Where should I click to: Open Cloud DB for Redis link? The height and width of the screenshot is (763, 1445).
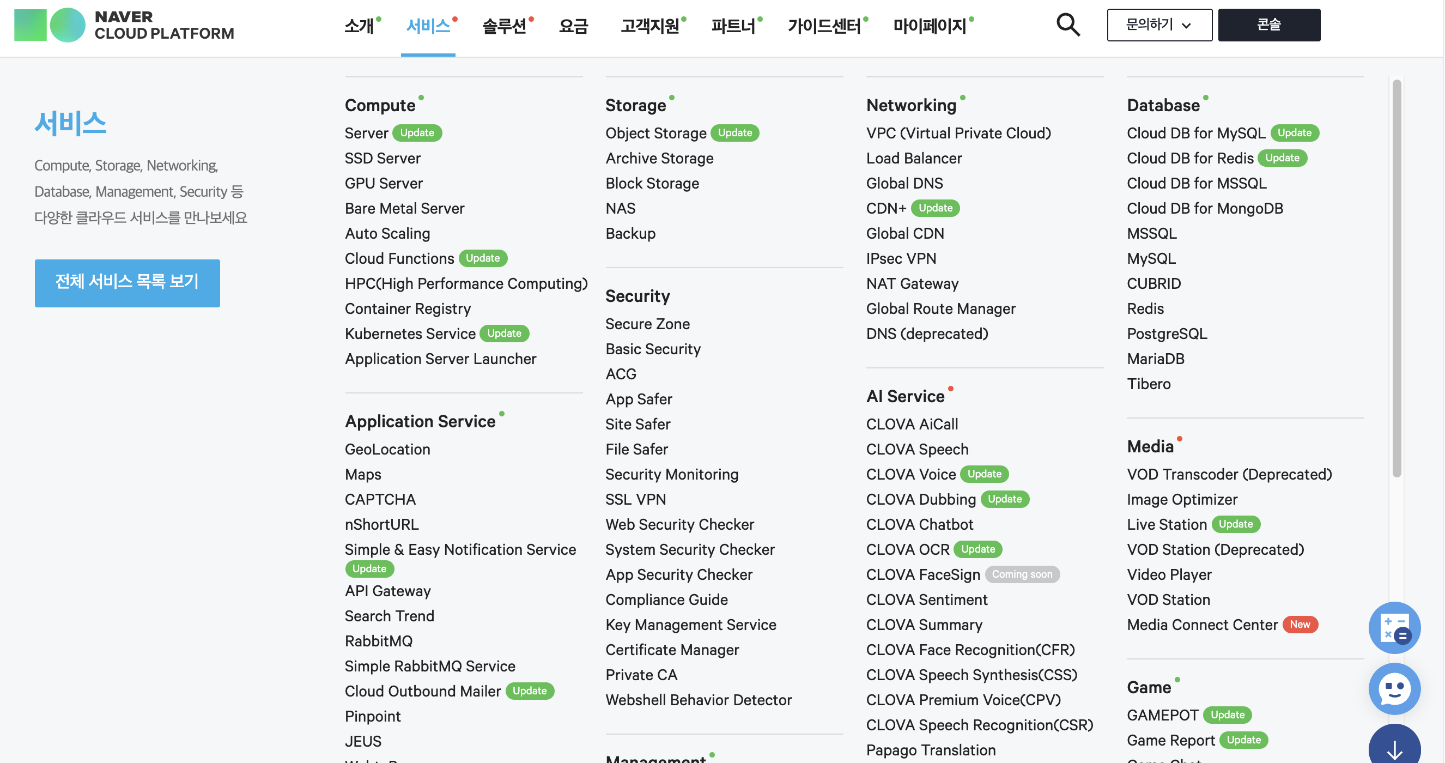[1190, 158]
